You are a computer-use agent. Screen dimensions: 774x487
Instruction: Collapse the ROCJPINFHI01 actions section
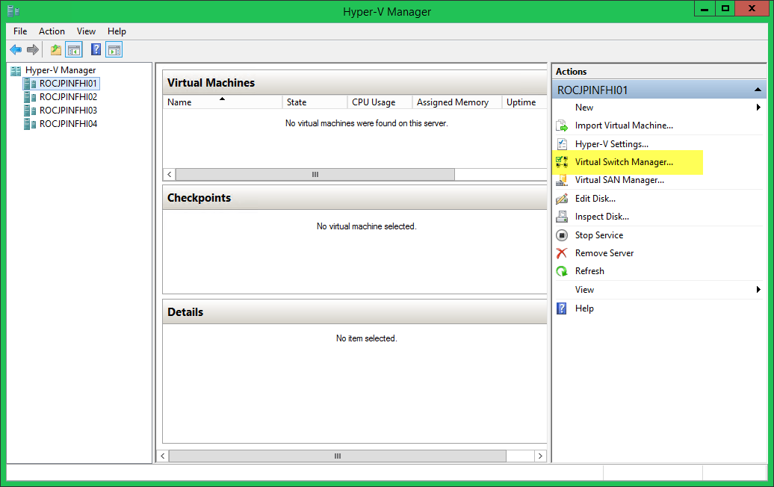(x=758, y=90)
